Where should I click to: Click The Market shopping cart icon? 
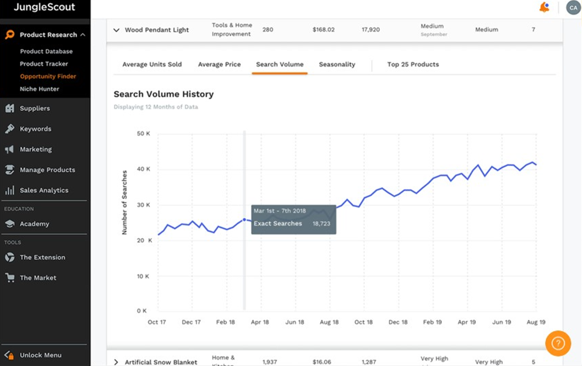tap(10, 278)
